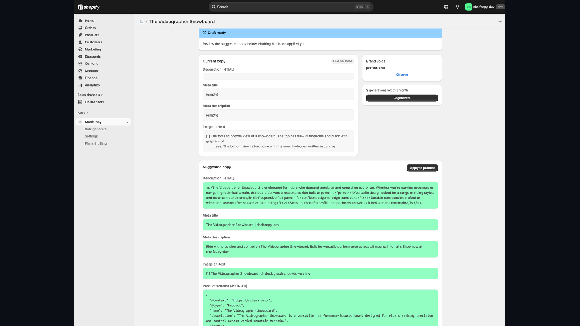Click the info icon in Draft ready banner
This screenshot has width=580, height=326.
(x=204, y=33)
